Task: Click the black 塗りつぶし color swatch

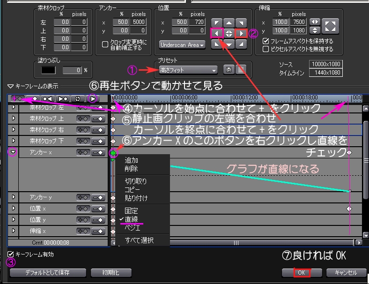Action: point(48,70)
